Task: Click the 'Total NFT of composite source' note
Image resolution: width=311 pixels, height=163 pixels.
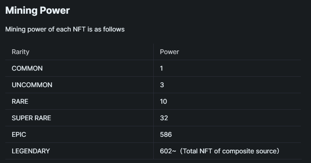Action: (x=230, y=151)
